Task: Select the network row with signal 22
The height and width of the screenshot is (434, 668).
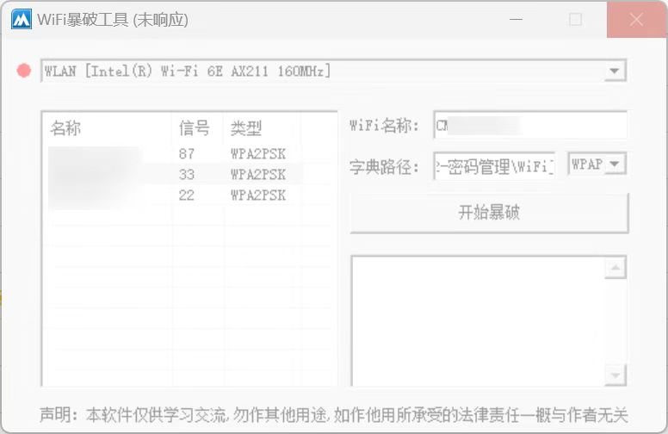Action: 189,195
